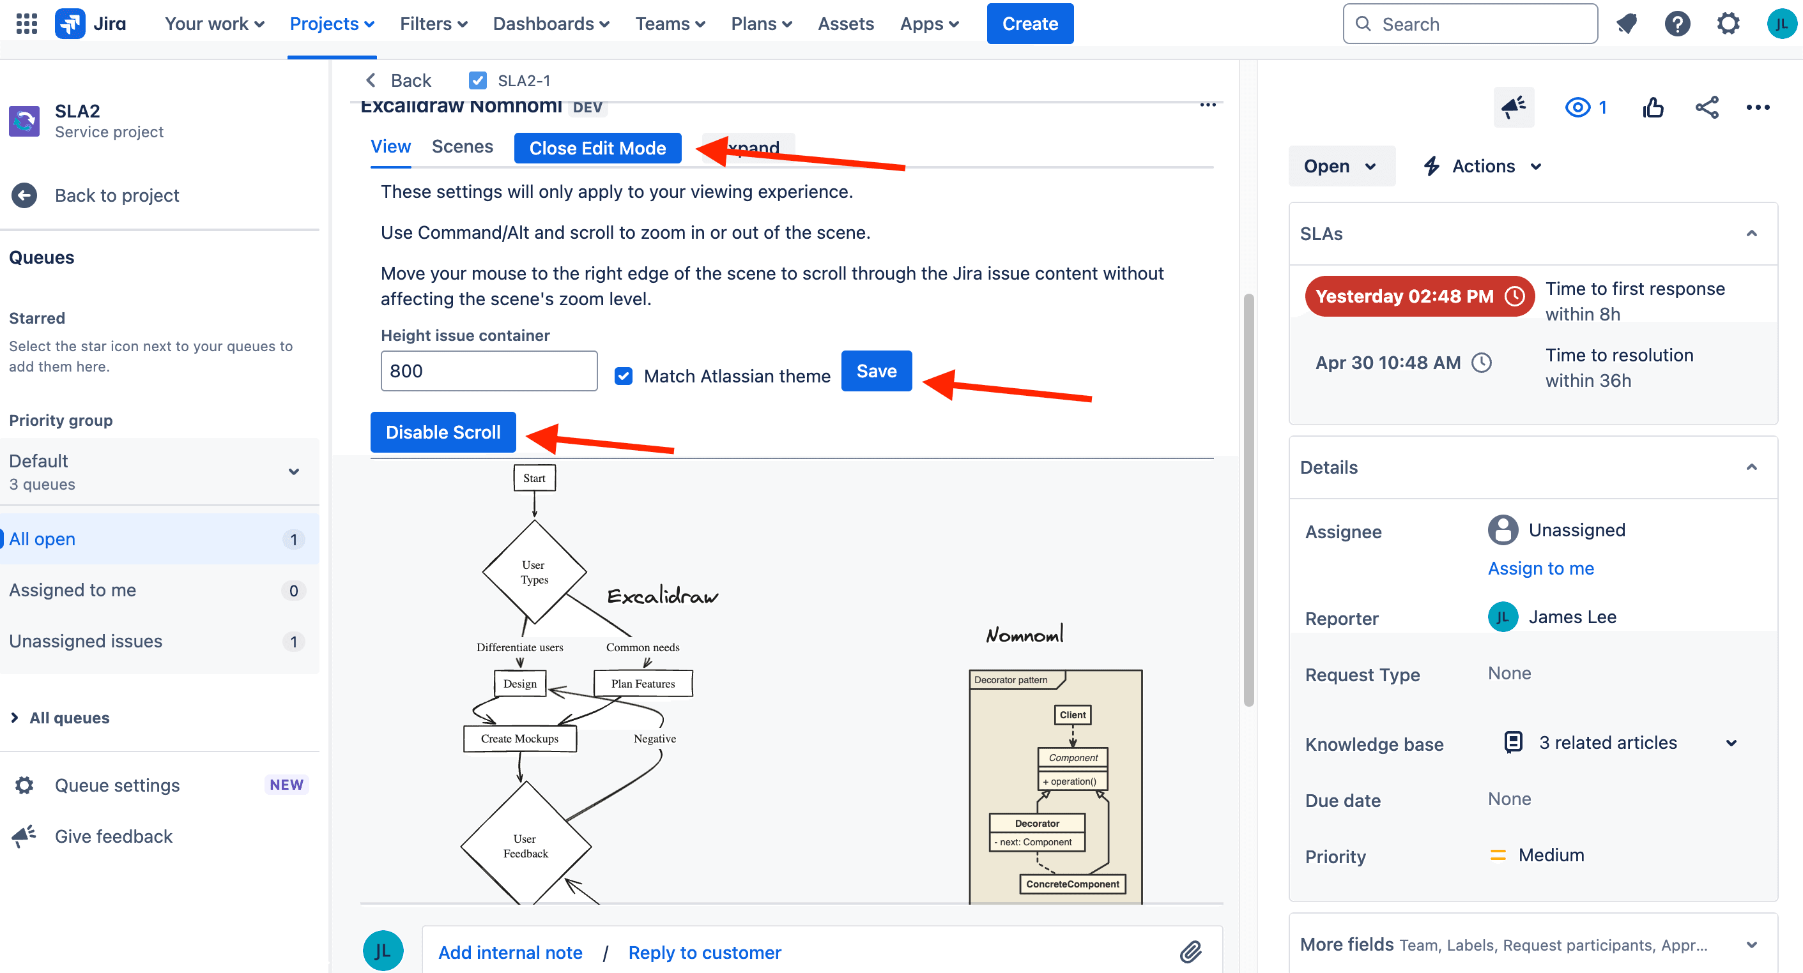Screen dimensions: 1803x973
Task: Open the notifications bell icon
Action: click(1626, 24)
